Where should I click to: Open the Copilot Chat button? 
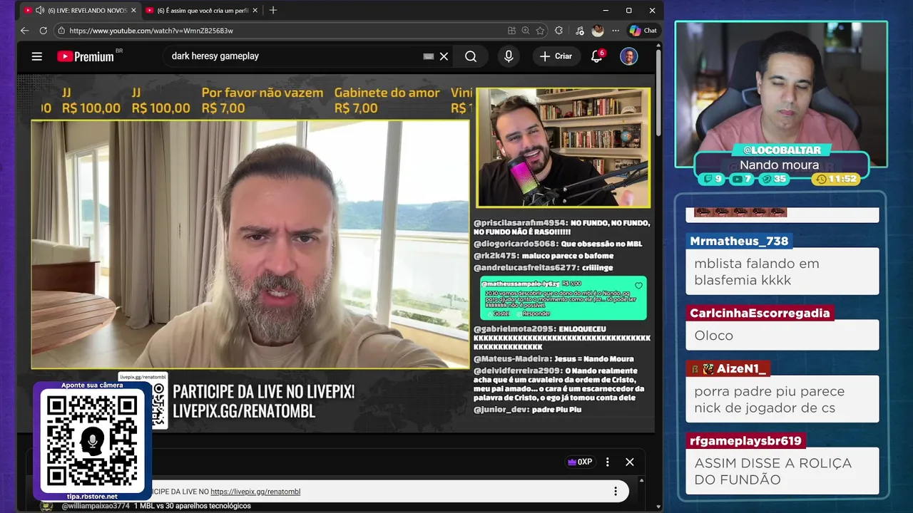643,31
